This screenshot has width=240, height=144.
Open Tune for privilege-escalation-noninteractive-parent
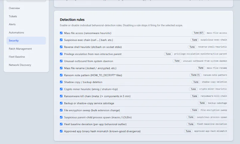pyautogui.click(x=168, y=54)
